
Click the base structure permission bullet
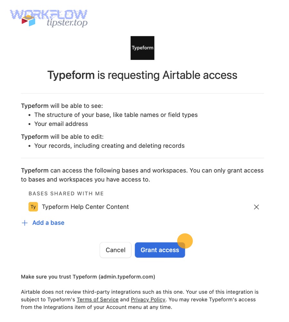[116, 115]
